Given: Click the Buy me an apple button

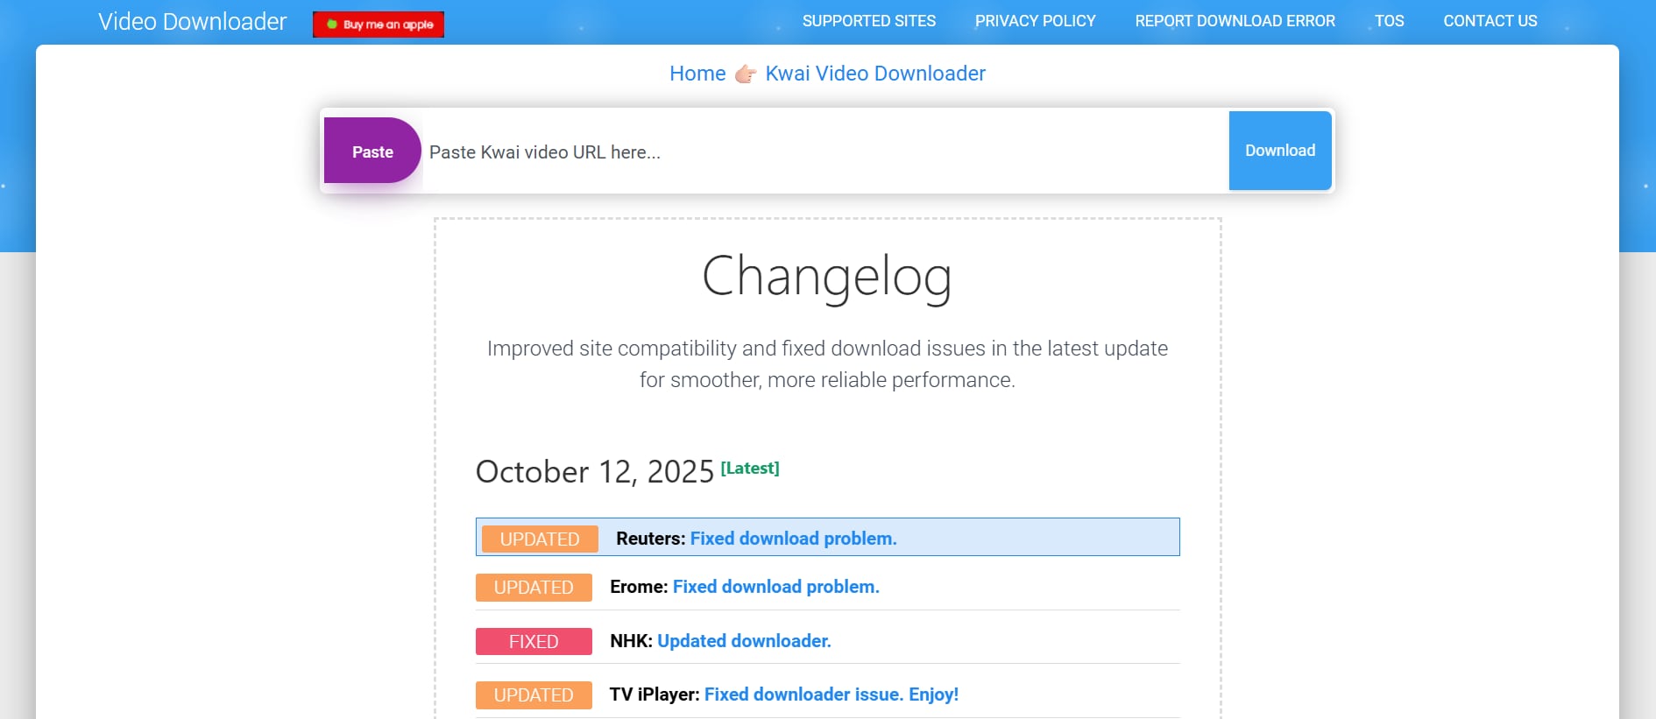Looking at the screenshot, I should click(379, 25).
